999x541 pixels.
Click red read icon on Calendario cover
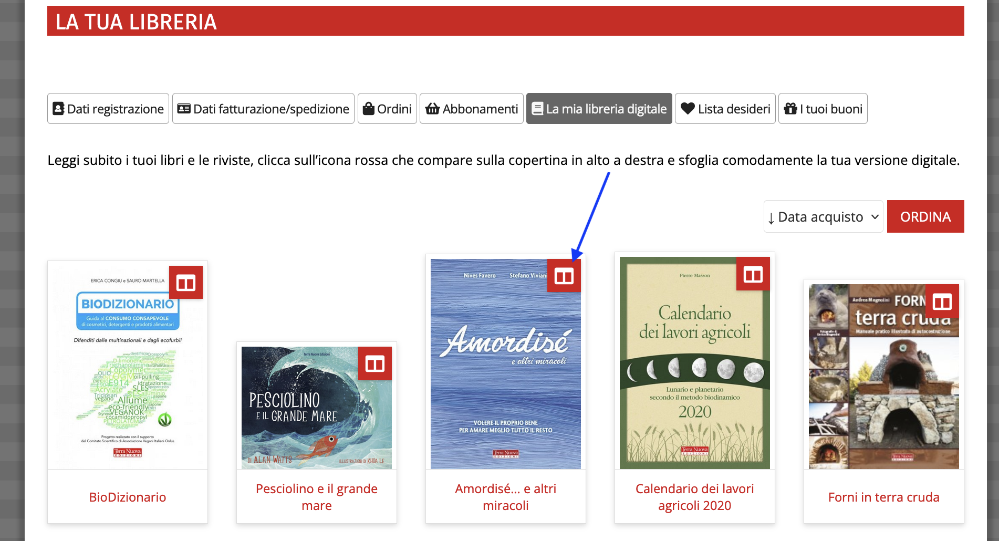click(753, 274)
